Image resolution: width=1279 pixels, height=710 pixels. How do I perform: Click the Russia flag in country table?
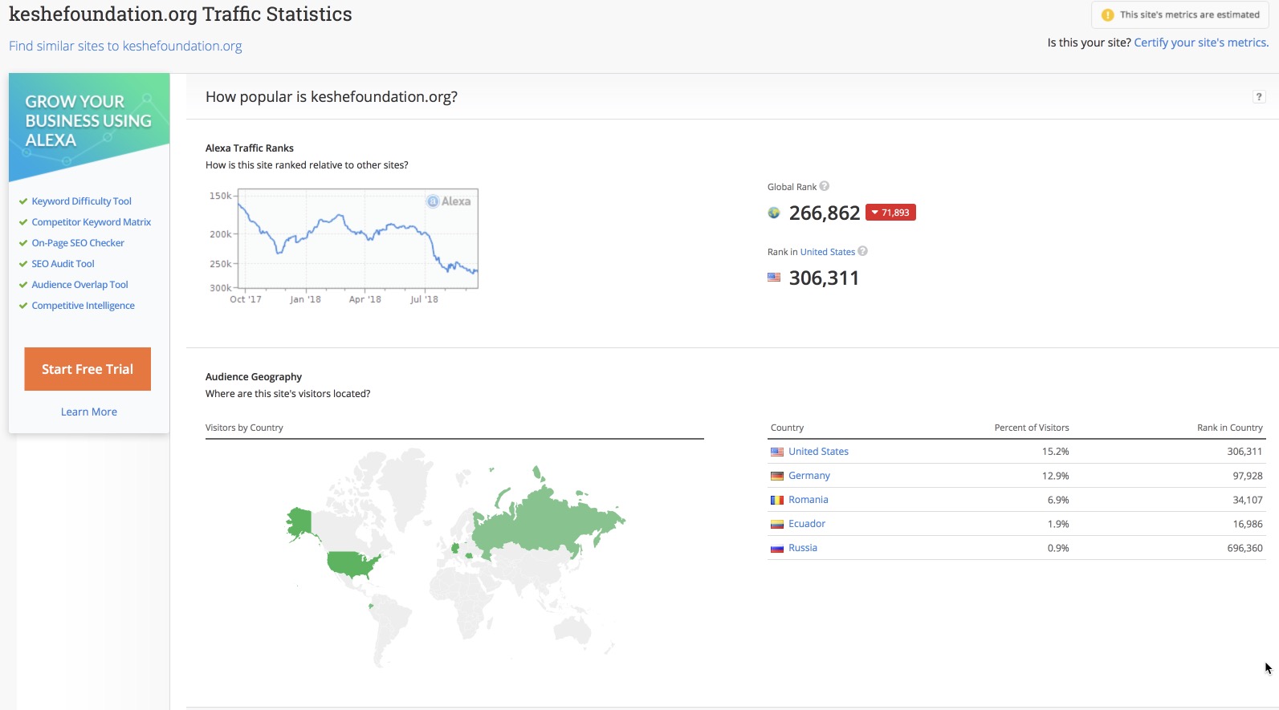[x=777, y=548]
